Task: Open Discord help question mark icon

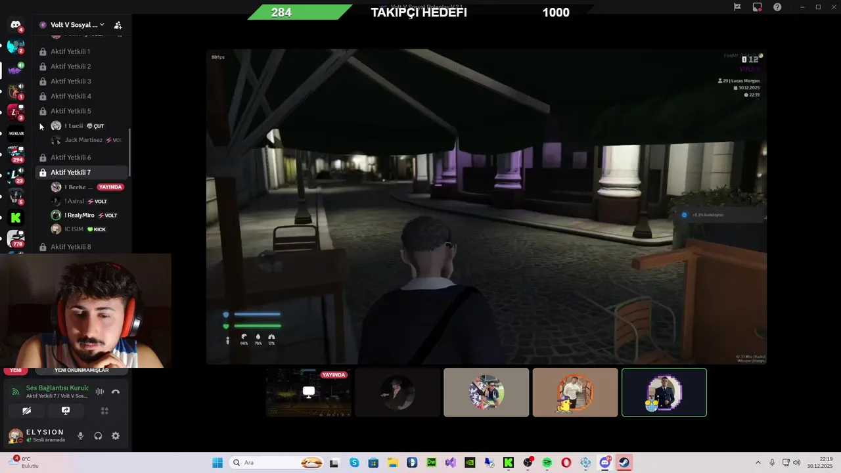Action: [777, 7]
